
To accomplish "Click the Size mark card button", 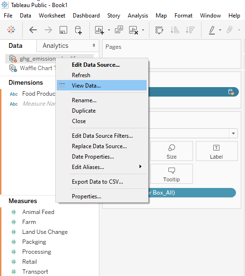I will coord(172,151).
